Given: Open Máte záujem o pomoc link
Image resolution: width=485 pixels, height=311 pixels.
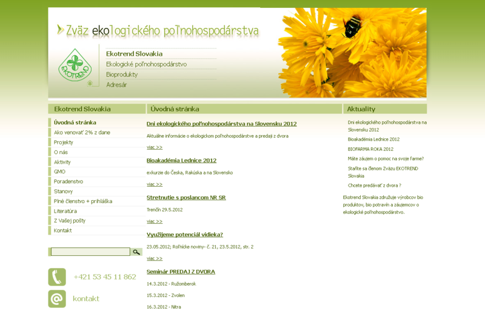Looking at the screenshot, I should coord(386,159).
